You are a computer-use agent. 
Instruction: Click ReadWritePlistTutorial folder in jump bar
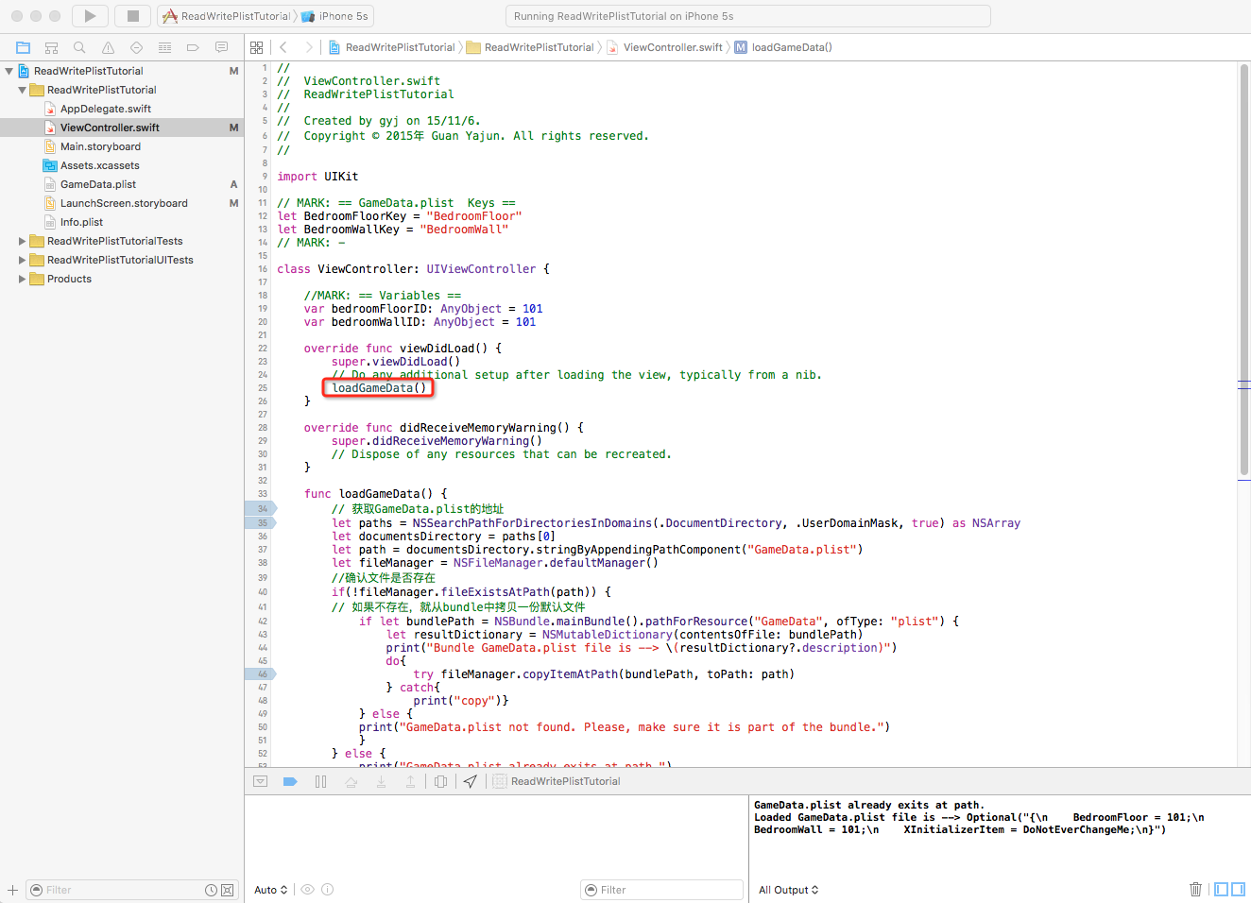pyautogui.click(x=530, y=47)
